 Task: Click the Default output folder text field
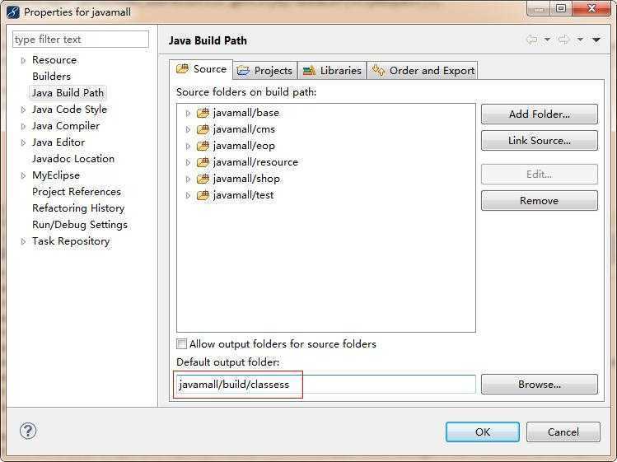coord(326,385)
